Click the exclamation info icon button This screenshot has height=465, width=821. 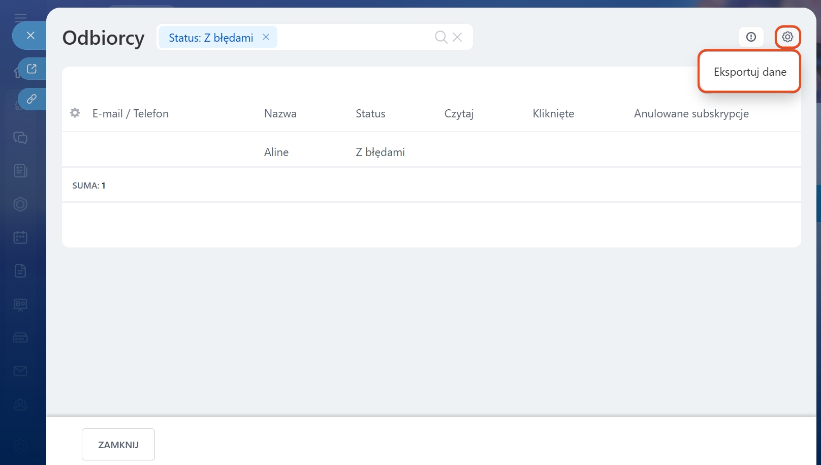pyautogui.click(x=751, y=37)
